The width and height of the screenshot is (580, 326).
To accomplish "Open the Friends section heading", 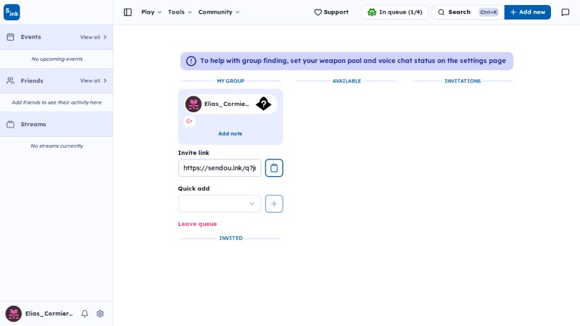I will (32, 80).
